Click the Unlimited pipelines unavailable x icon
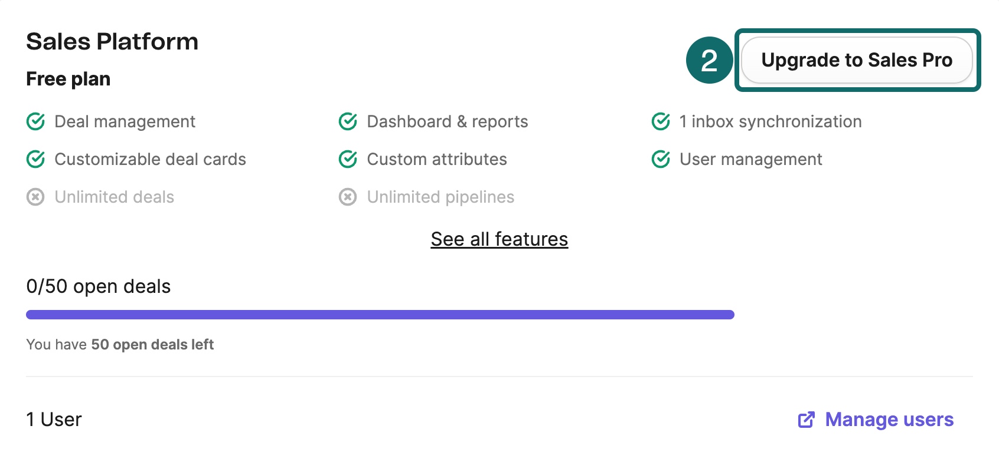Screen dimensions: 999x462 click(348, 197)
